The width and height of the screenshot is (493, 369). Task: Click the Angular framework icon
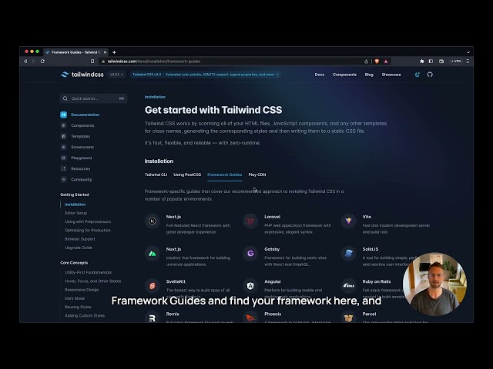[x=250, y=286]
